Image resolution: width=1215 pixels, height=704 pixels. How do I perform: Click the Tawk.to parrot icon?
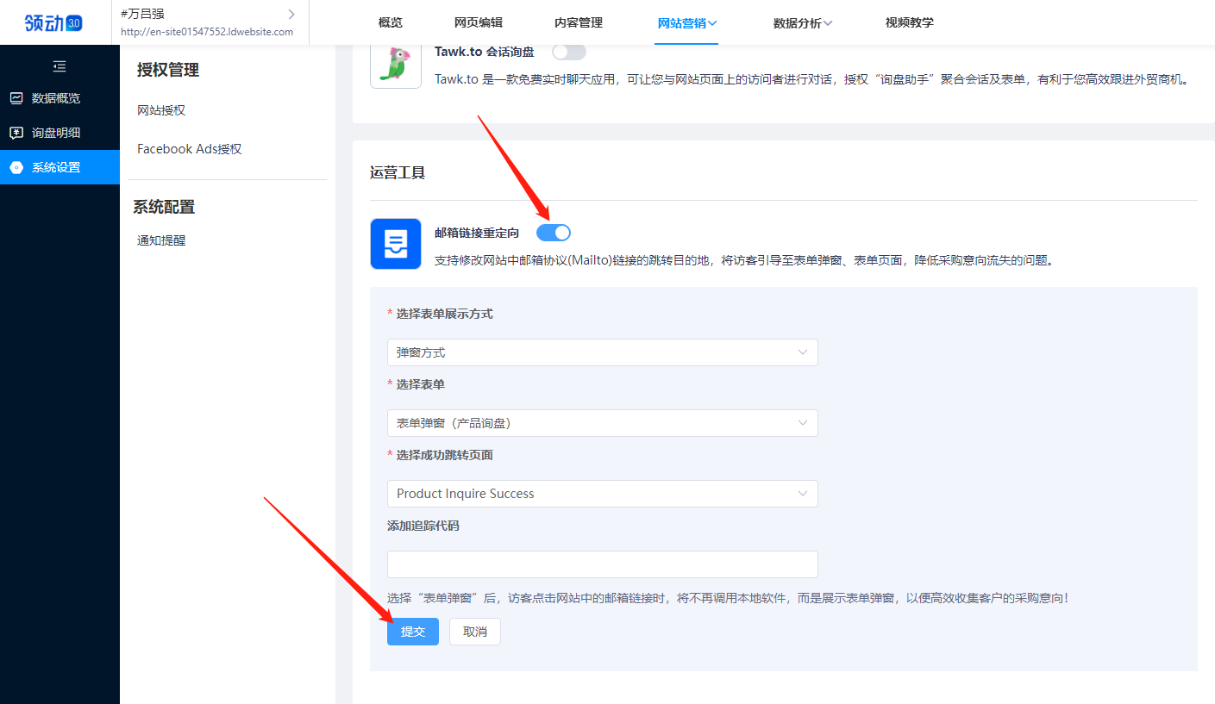[395, 64]
